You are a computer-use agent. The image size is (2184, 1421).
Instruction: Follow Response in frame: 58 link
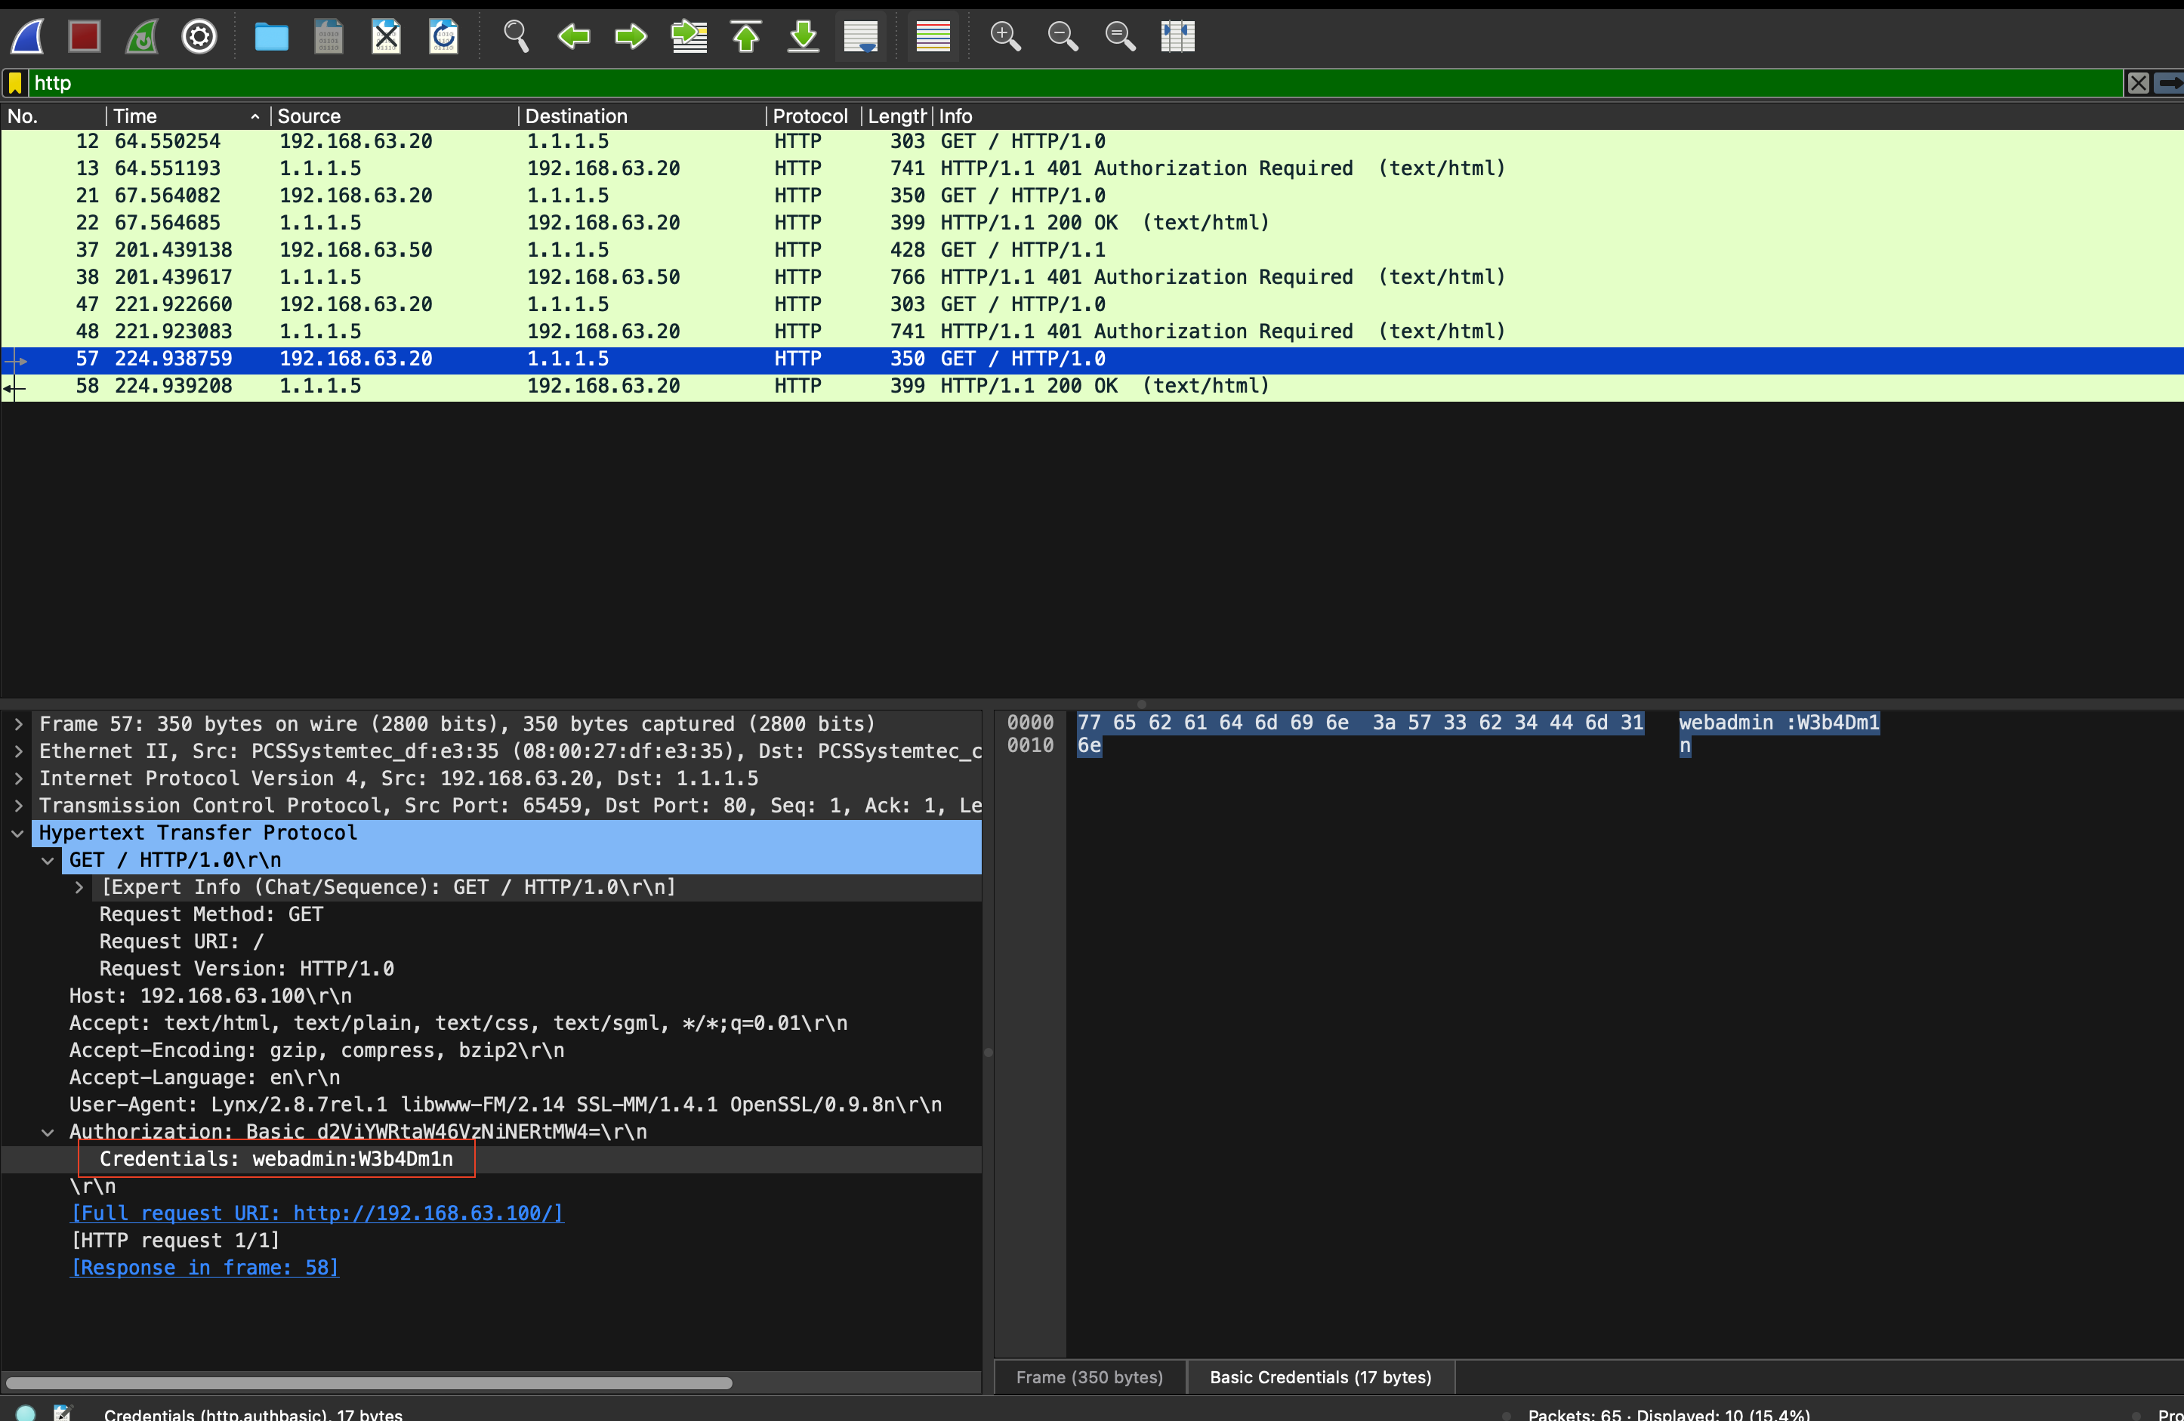205,1267
